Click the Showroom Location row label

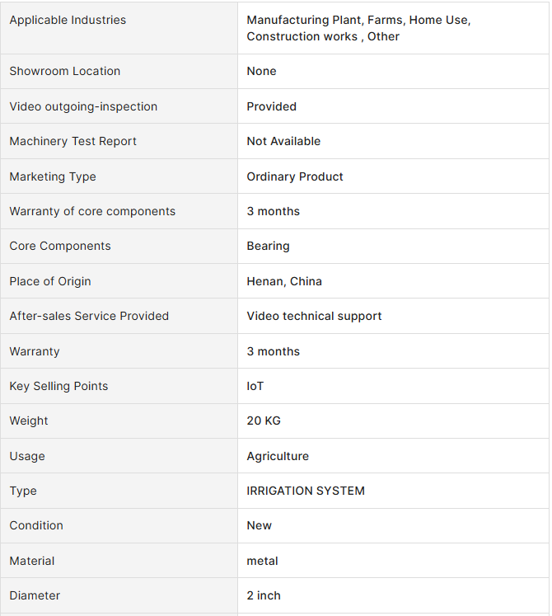point(64,71)
